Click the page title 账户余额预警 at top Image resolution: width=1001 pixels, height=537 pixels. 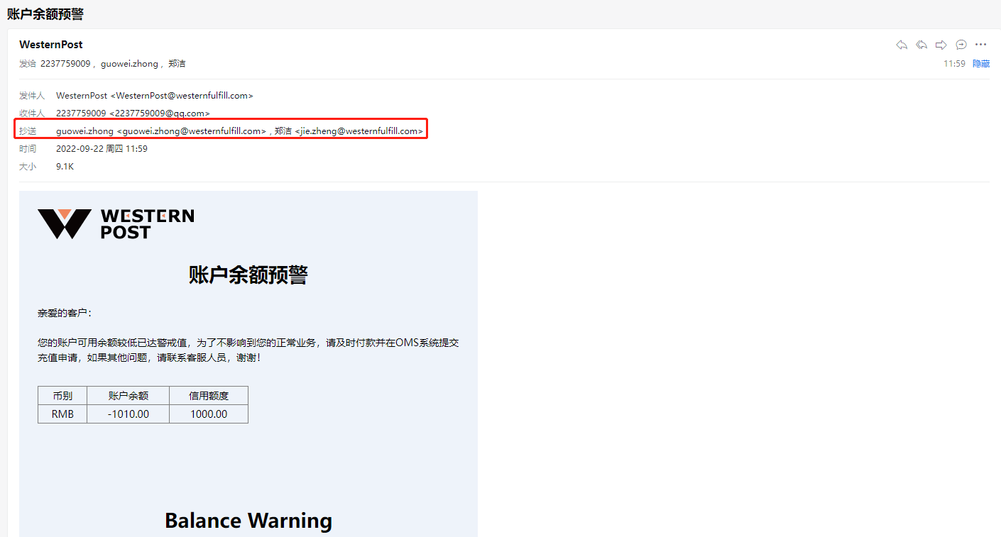coord(45,14)
